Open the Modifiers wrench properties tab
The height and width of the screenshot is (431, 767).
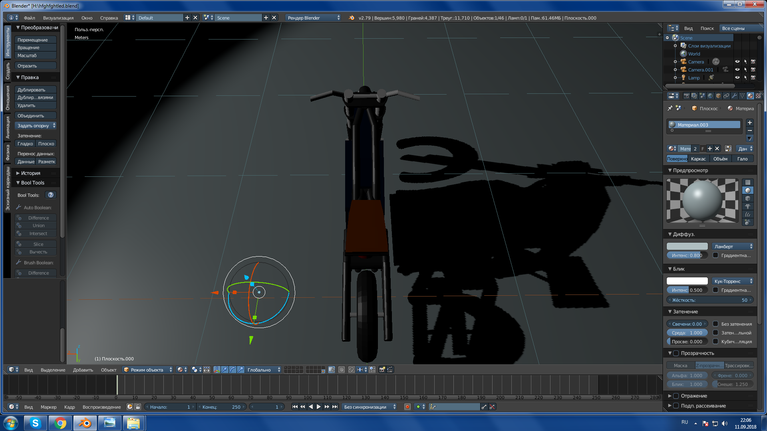click(734, 96)
